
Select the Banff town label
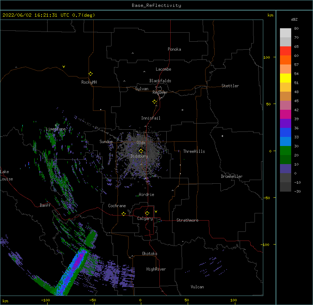[x=45, y=205]
